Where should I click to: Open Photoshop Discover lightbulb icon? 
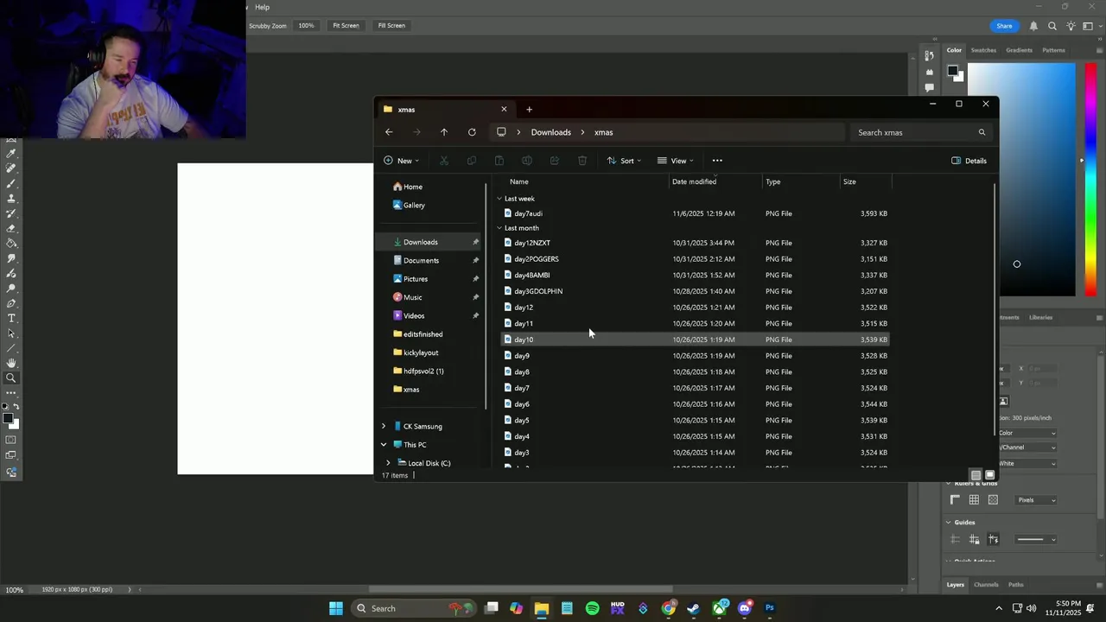[x=1071, y=26]
